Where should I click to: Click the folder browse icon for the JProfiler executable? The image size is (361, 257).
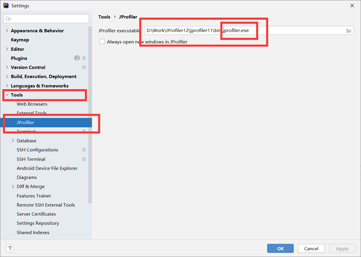(349, 31)
